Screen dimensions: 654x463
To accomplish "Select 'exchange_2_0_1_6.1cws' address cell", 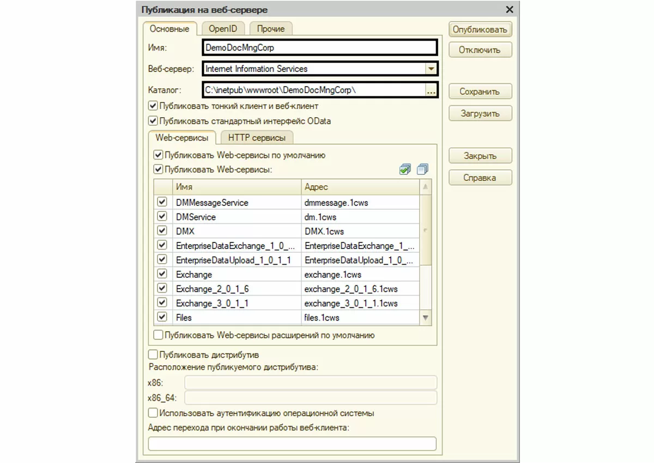I will click(361, 289).
